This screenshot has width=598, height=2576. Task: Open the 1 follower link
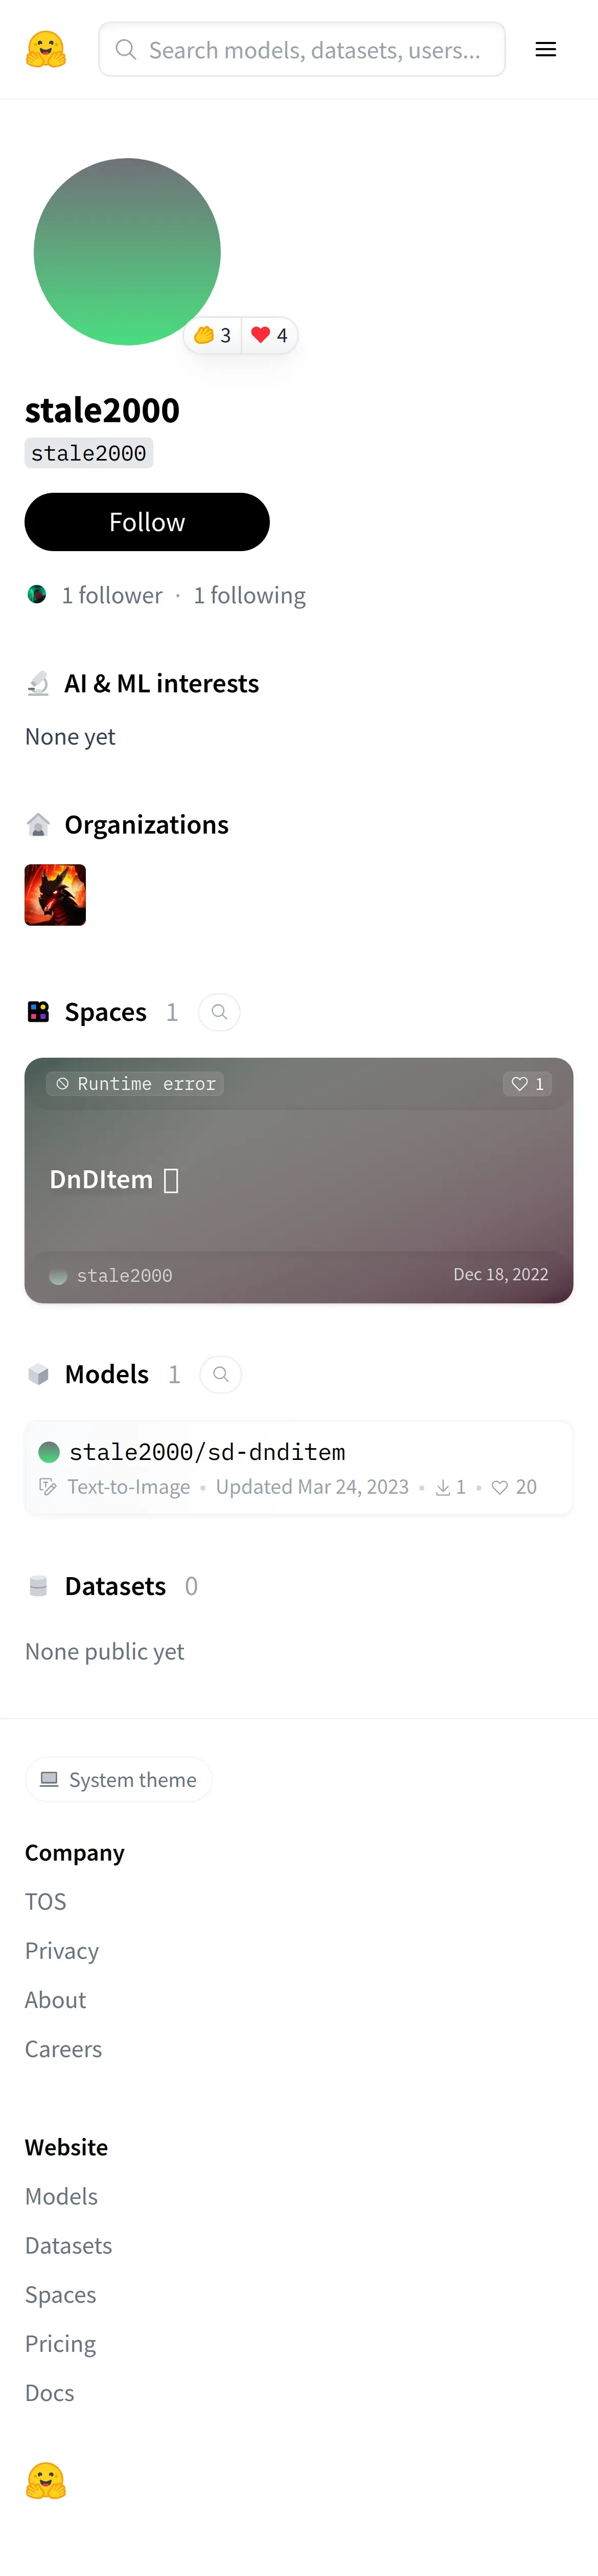point(112,595)
